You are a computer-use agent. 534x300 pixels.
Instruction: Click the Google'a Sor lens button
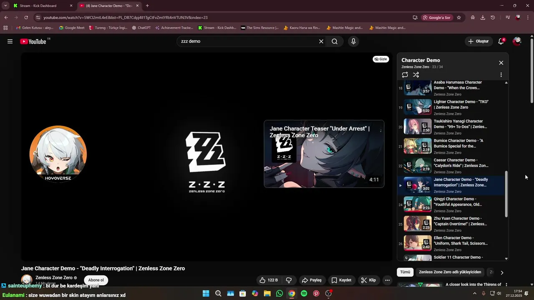coord(436,17)
